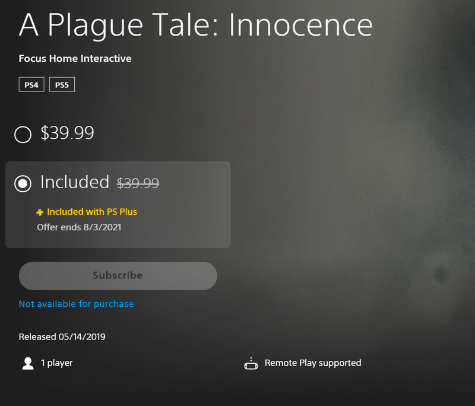Click the PS4 platform badge
Viewport: 475px width, 406px height.
pos(31,84)
